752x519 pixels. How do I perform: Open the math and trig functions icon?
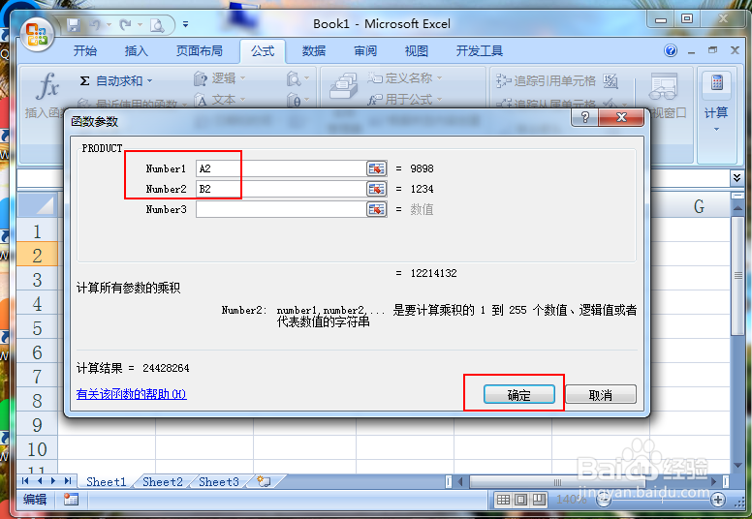pyautogui.click(x=298, y=100)
